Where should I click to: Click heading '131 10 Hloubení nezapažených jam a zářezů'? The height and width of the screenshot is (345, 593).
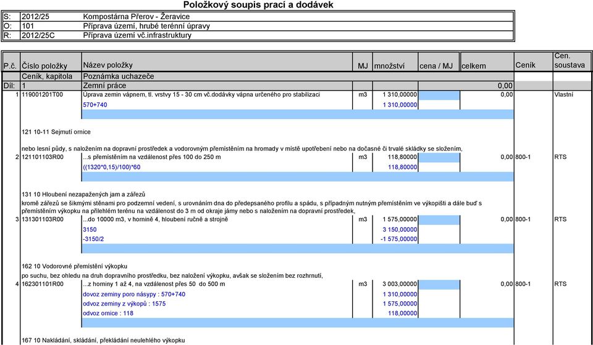coord(83,195)
